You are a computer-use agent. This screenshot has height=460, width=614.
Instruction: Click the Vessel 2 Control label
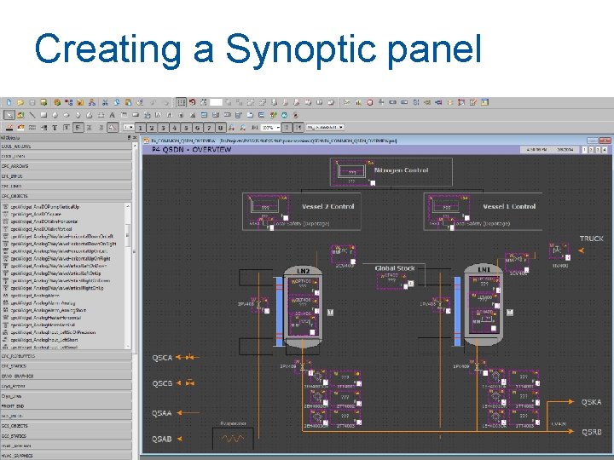[327, 206]
